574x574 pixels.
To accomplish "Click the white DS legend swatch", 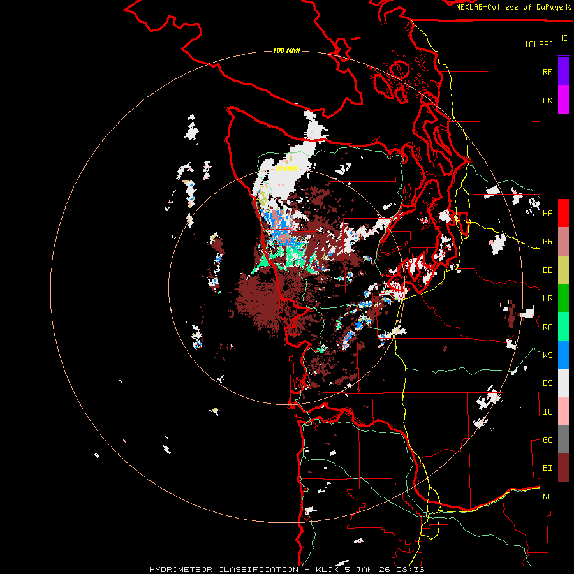I will (x=563, y=383).
